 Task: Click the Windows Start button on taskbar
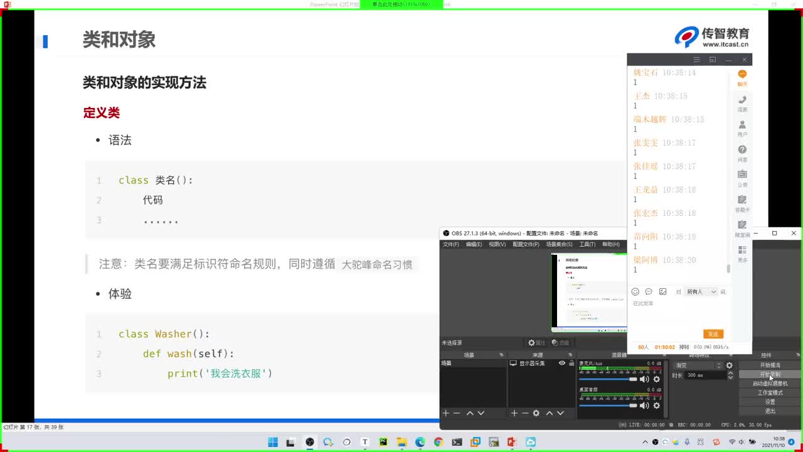pos(273,442)
